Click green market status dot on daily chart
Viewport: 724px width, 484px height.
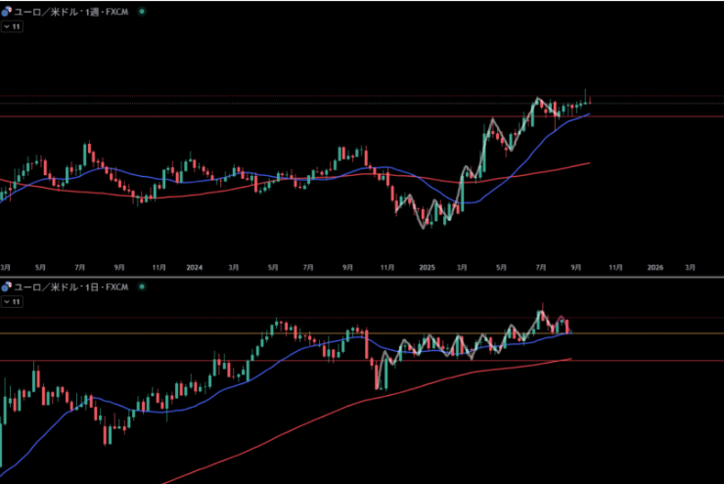143,287
